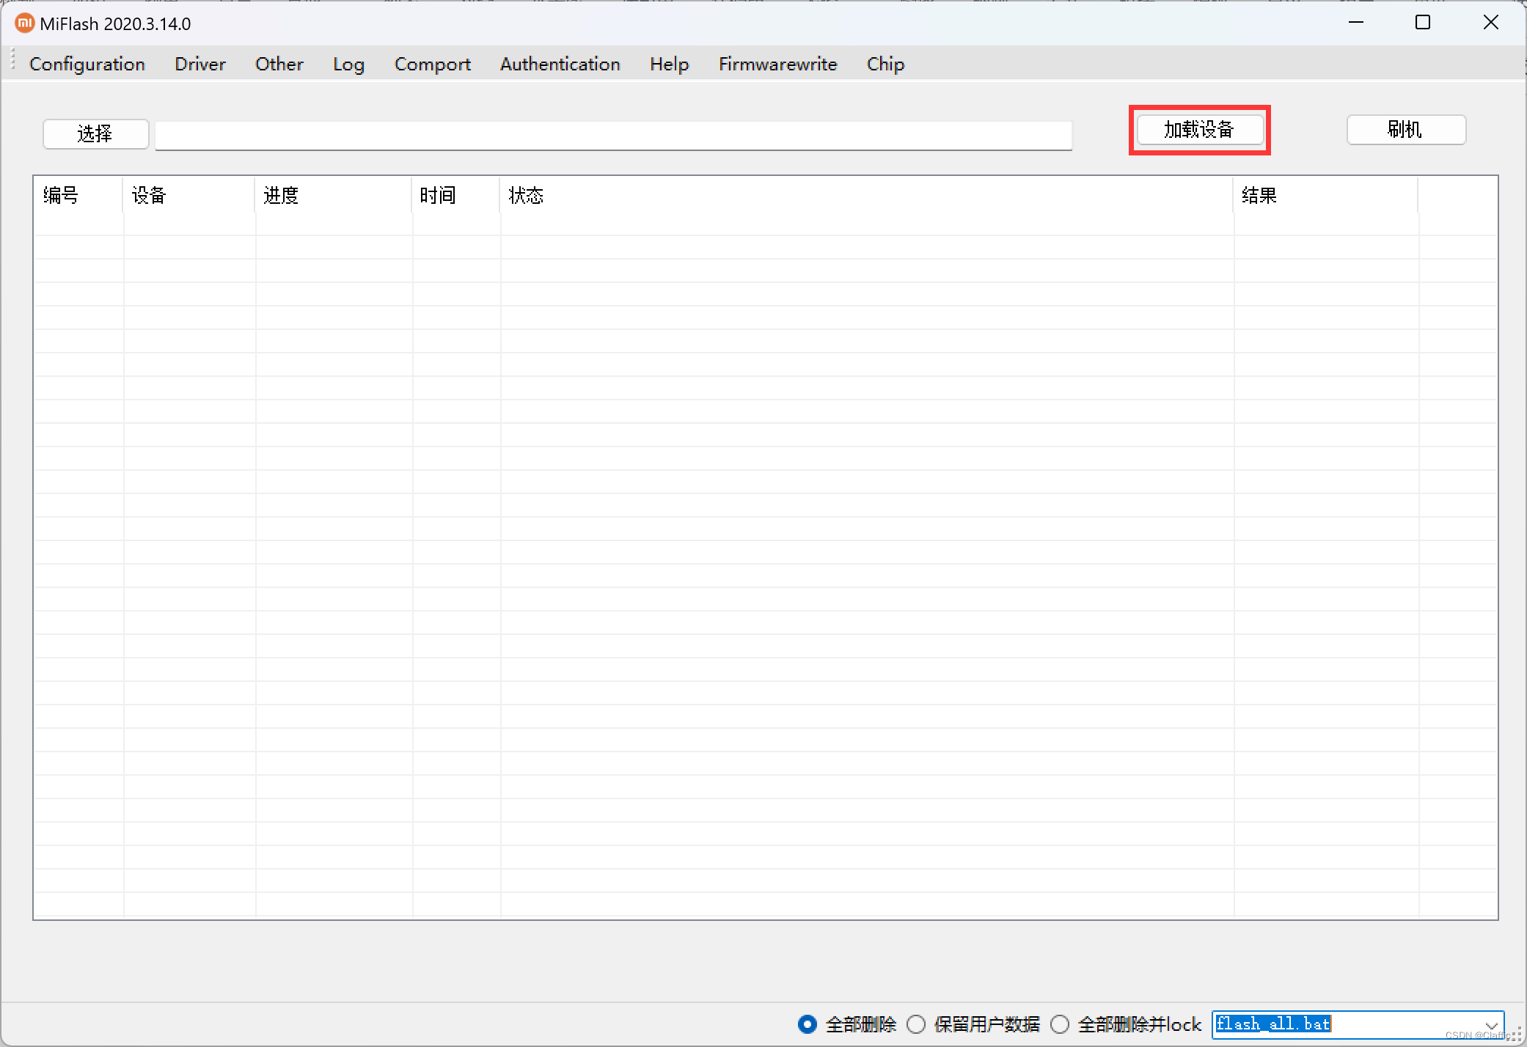Click the 设备 column header
This screenshot has height=1047, width=1527.
(189, 195)
